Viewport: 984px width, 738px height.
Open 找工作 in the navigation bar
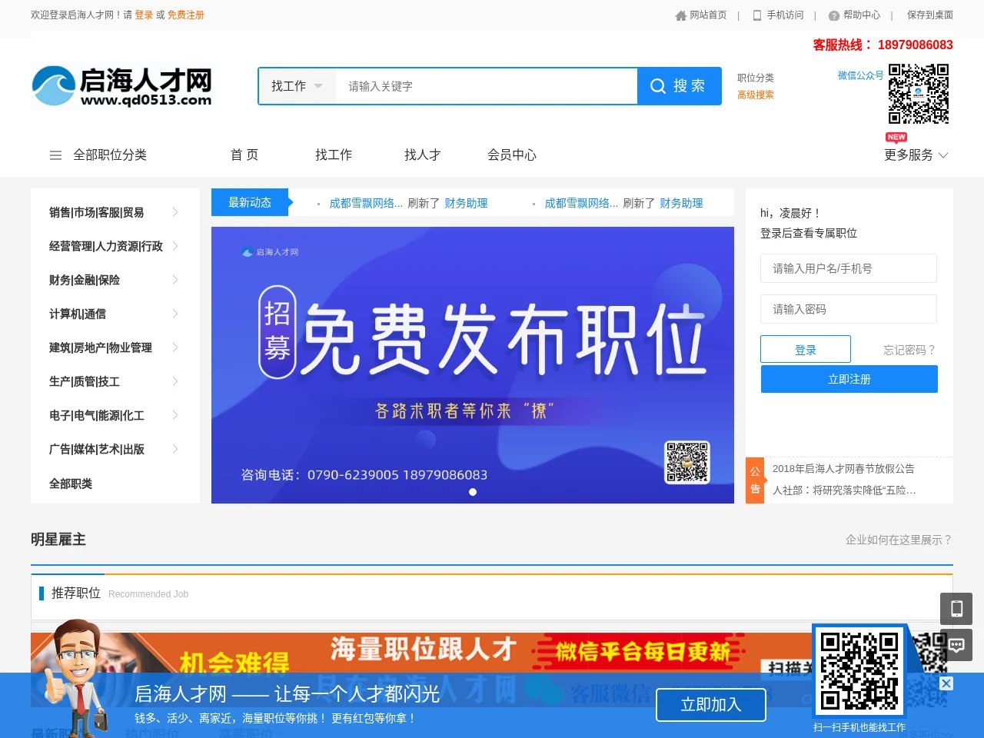[334, 155]
